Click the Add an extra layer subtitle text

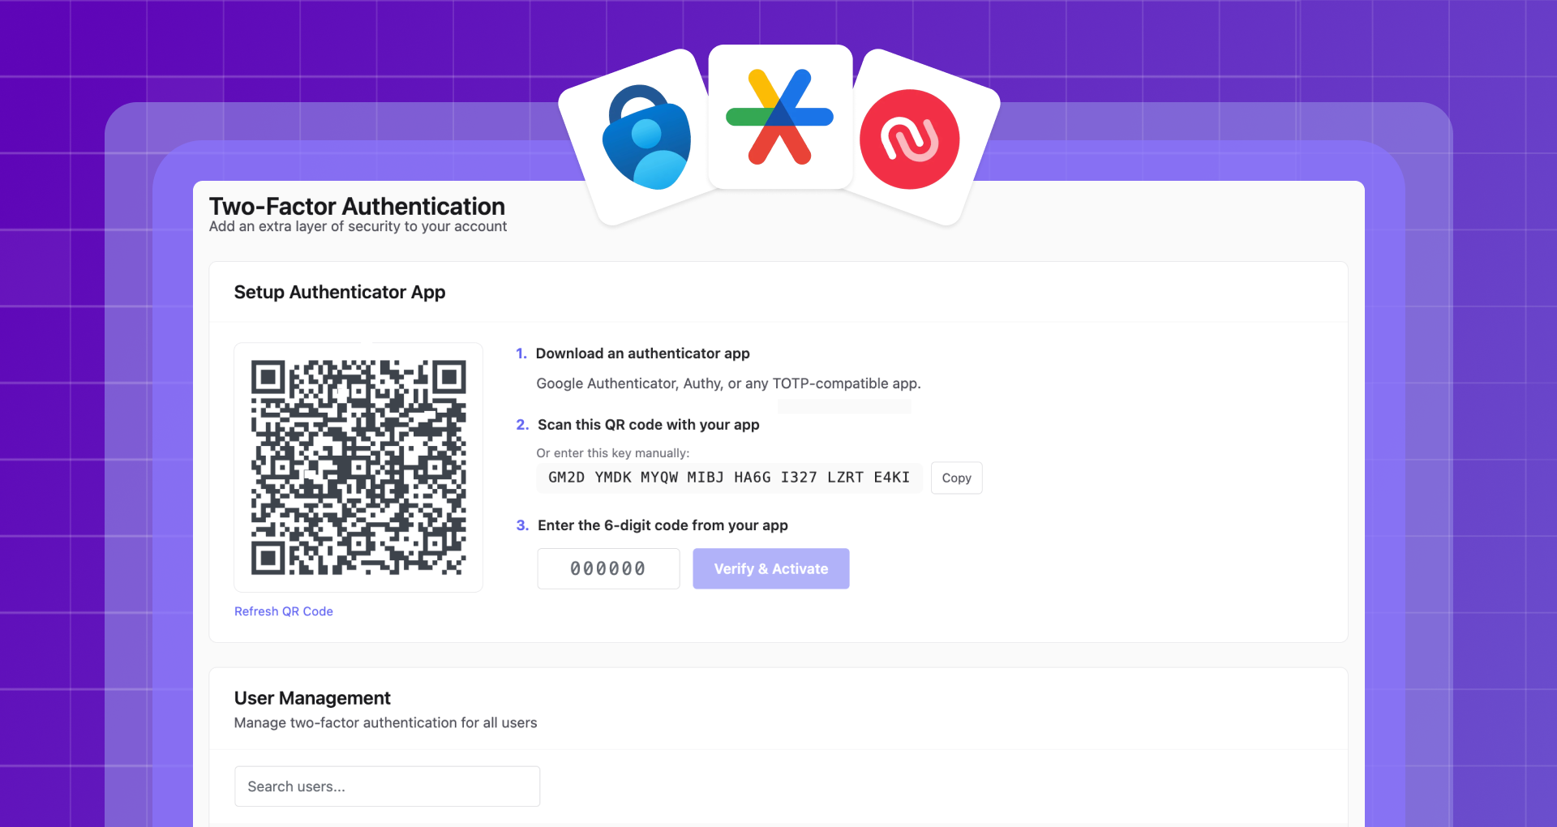[x=358, y=226]
